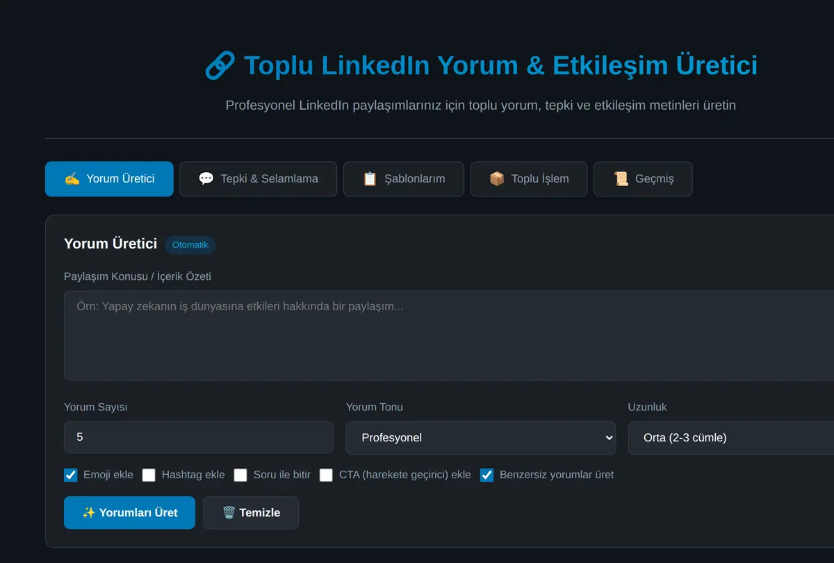The height and width of the screenshot is (563, 834).
Task: Switch to the Tepki & Selamlama tab
Action: (x=259, y=179)
